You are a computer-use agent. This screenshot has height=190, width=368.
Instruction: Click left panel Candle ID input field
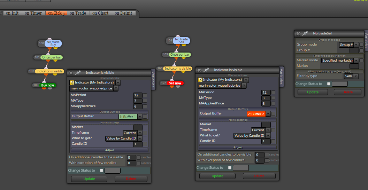coord(138,144)
